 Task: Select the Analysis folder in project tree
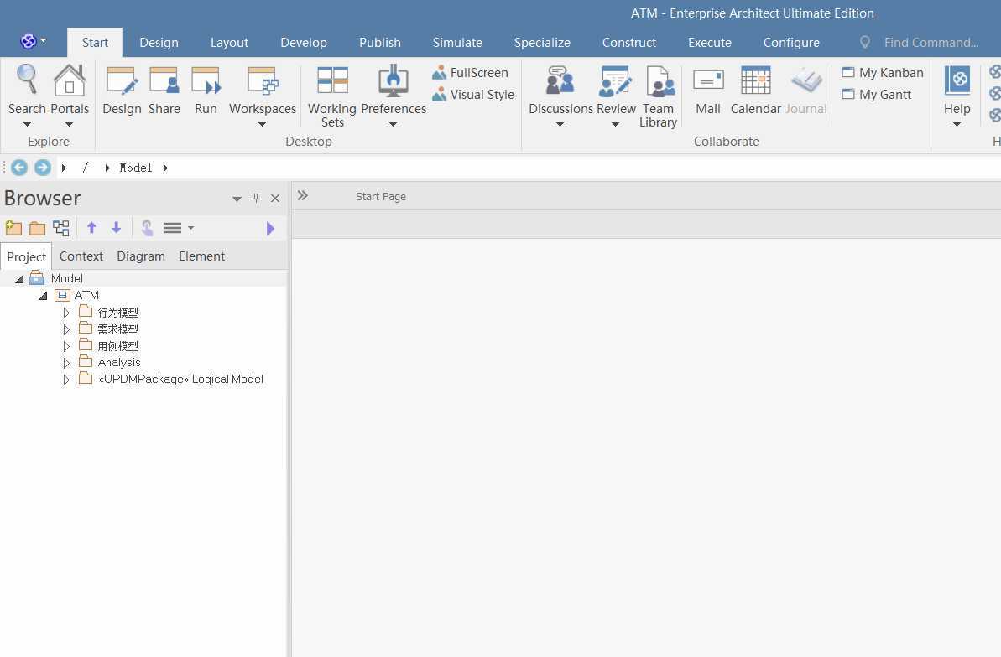tap(119, 362)
